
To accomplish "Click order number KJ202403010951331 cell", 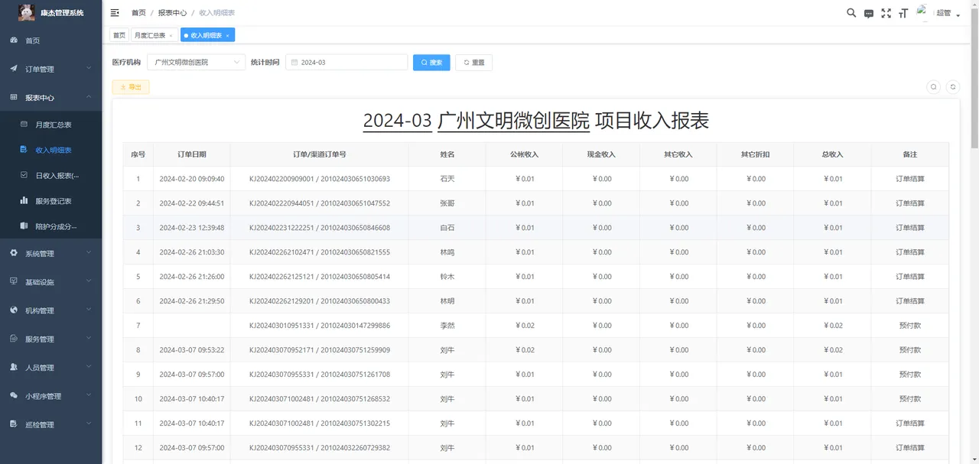I will (320, 326).
